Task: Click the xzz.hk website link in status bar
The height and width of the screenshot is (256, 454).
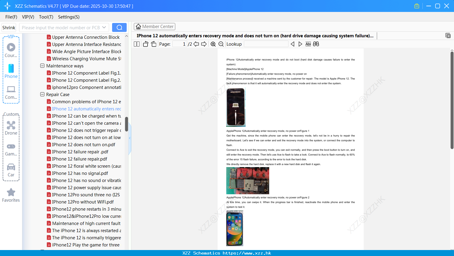Action: pos(247,253)
